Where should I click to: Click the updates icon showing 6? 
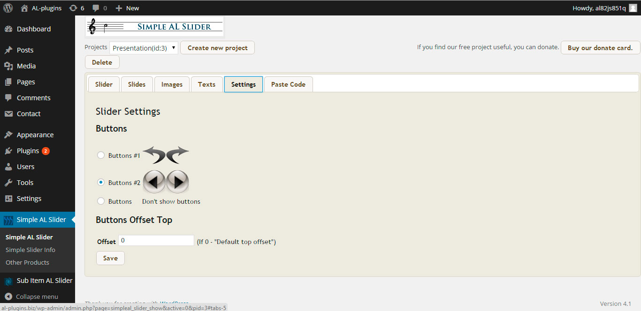click(73, 8)
